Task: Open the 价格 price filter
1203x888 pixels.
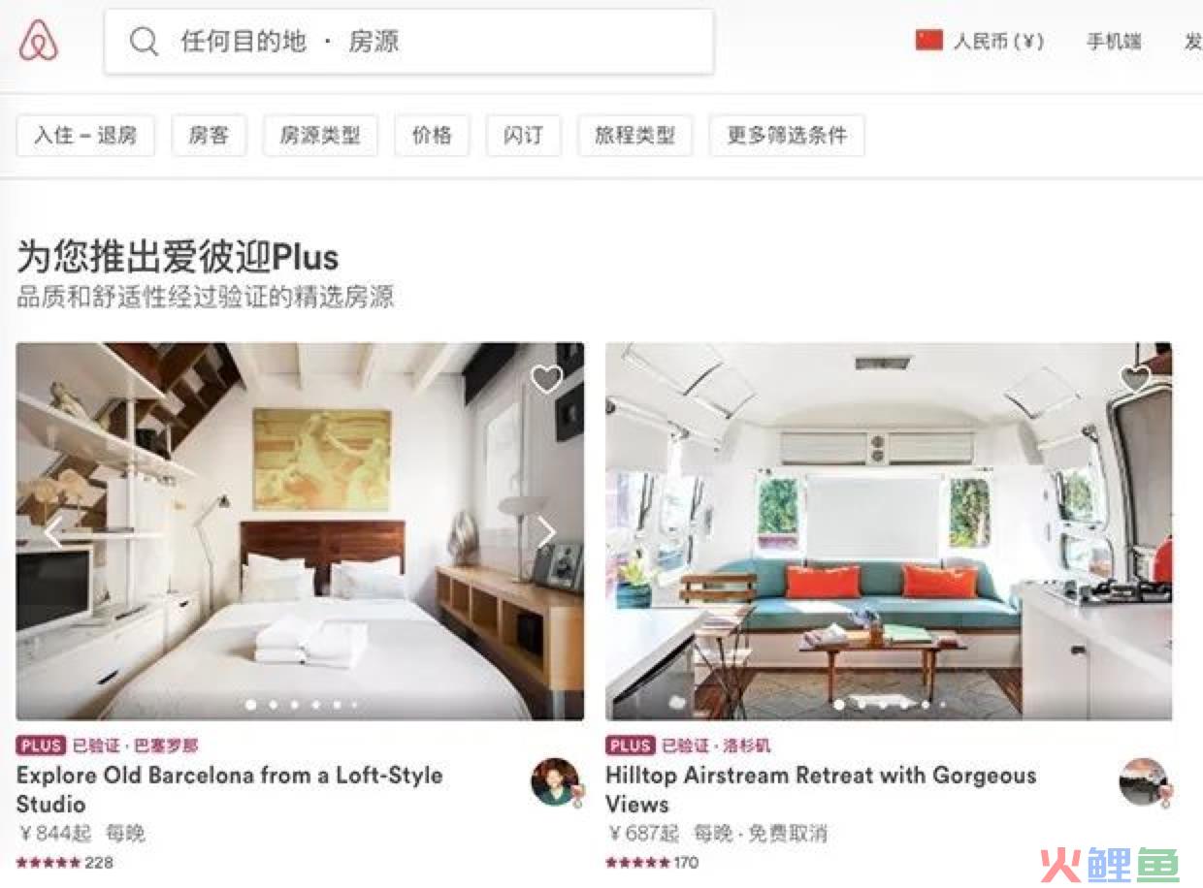Action: coord(432,135)
